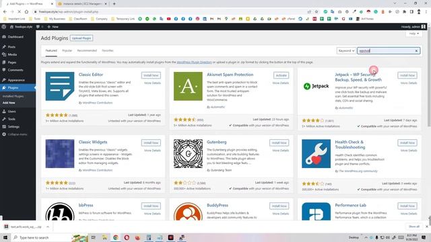Image resolution: width=431 pixels, height=242 pixels.
Task: Open More Details for Classic Editor
Action: tap(152, 83)
